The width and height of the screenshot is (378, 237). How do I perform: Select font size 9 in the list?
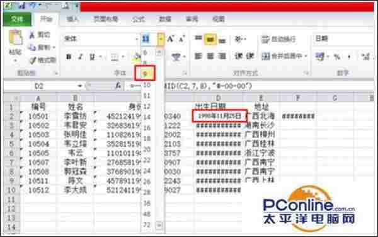tap(145, 73)
